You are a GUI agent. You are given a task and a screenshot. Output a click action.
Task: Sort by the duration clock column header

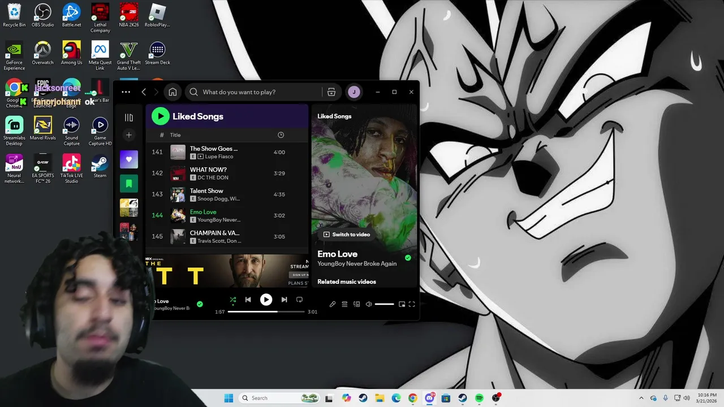(281, 135)
